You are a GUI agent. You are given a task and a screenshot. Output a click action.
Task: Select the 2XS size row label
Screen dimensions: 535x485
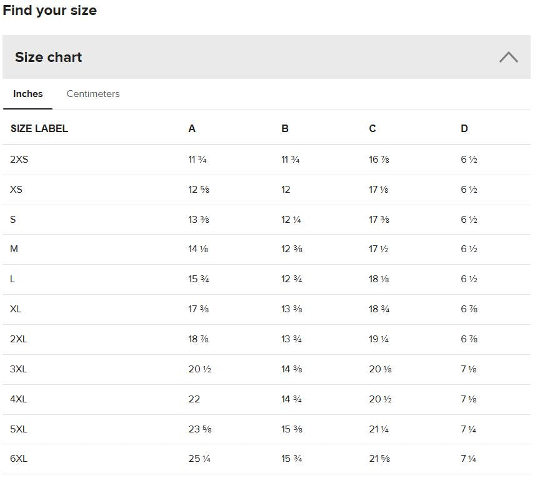19,160
